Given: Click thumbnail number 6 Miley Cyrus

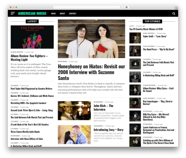Looking at the screenshot, I should 135,90.
